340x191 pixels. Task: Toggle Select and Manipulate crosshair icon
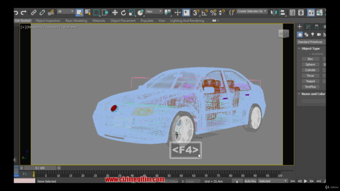pos(177,13)
